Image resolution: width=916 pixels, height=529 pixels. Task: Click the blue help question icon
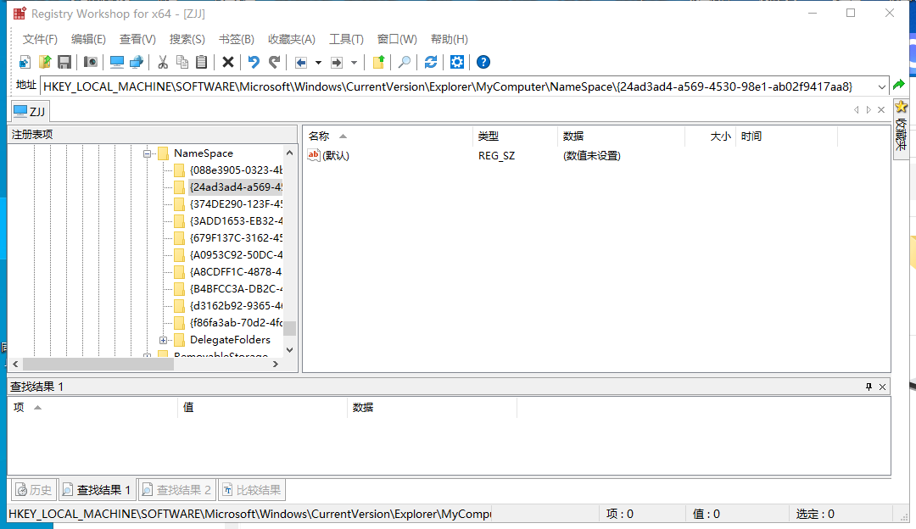(x=483, y=62)
